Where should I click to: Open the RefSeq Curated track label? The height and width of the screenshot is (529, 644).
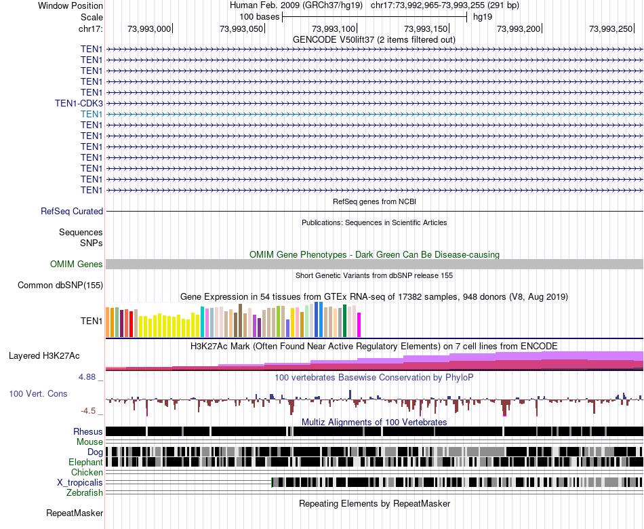point(72,212)
